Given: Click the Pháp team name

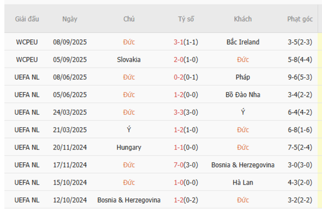Looking at the screenshot, I should [x=243, y=77].
